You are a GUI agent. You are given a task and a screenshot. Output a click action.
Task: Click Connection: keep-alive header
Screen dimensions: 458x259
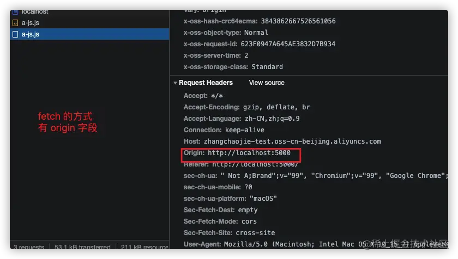[224, 129]
